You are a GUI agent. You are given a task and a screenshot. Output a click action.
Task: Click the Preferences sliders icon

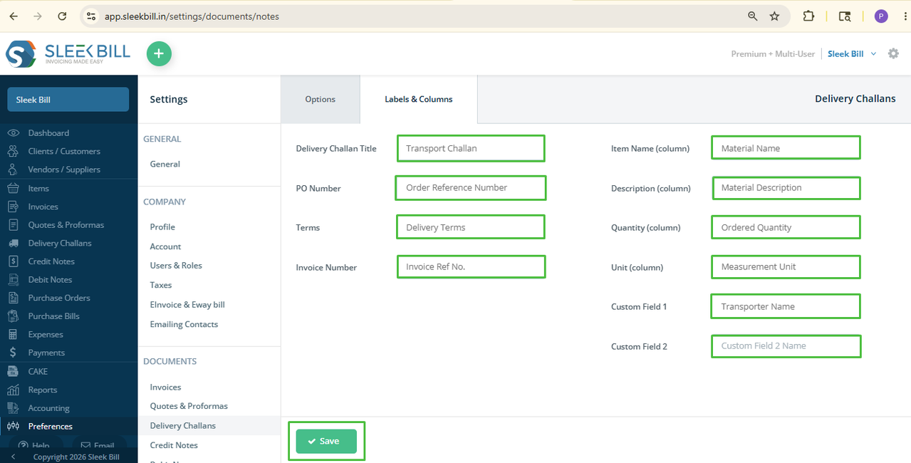(13, 426)
